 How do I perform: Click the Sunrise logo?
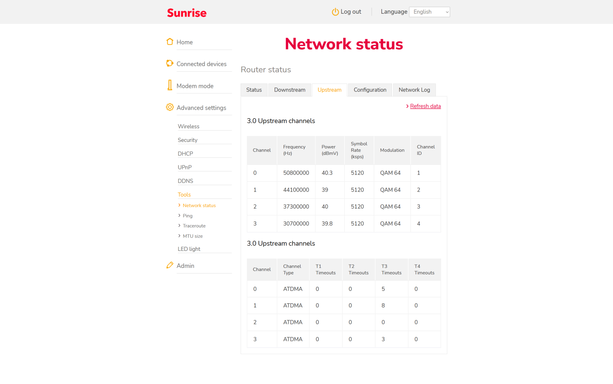click(187, 13)
